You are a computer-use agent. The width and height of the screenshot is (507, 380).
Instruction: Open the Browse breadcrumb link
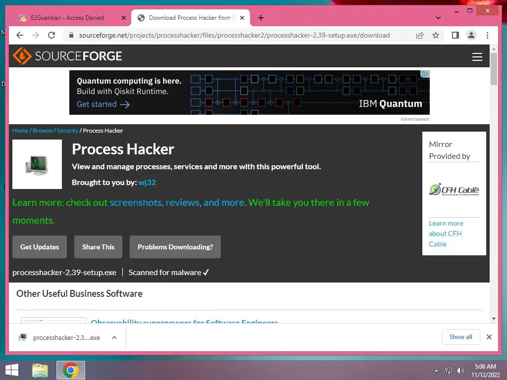[x=43, y=131]
